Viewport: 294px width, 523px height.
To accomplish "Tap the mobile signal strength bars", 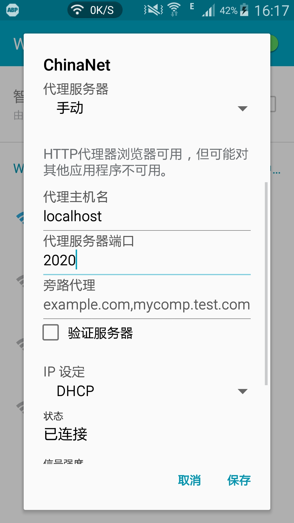I will tap(208, 10).
